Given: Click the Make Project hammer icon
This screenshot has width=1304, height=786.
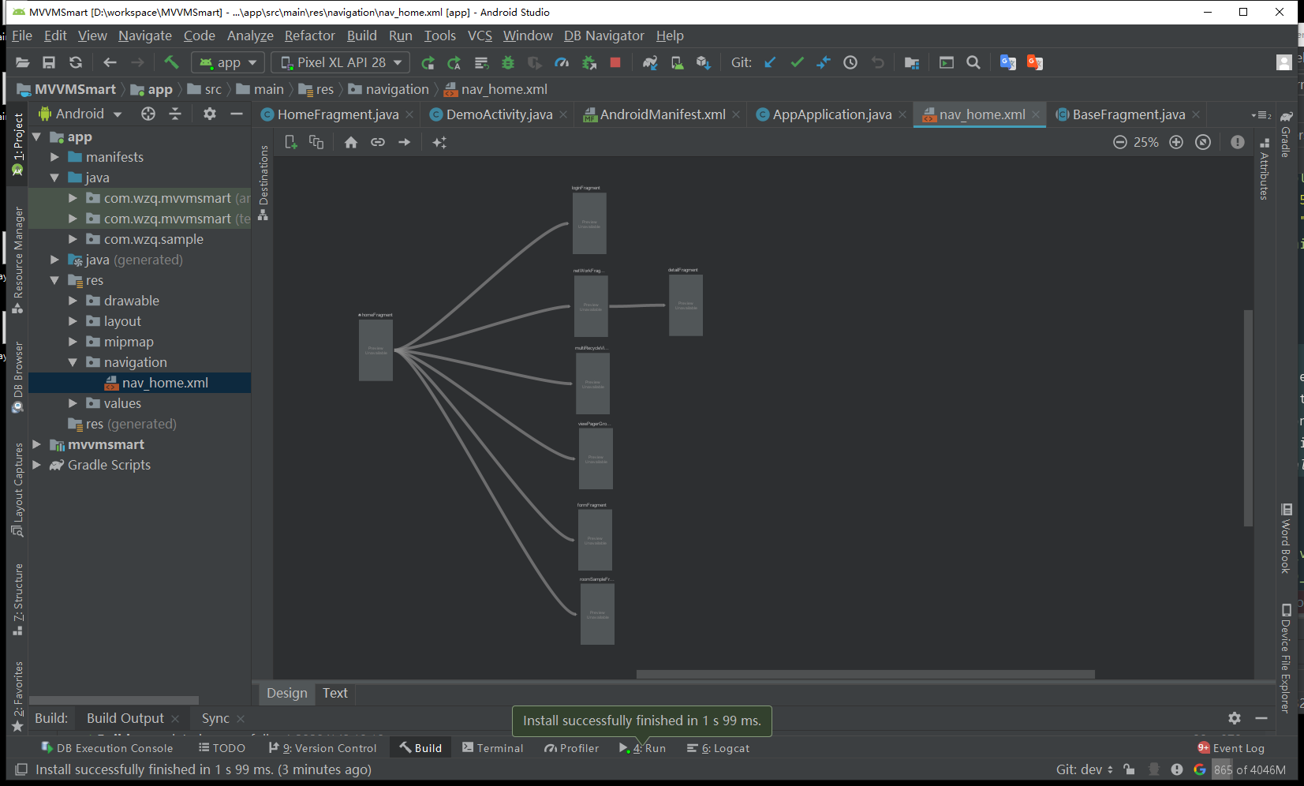Looking at the screenshot, I should click(x=171, y=62).
